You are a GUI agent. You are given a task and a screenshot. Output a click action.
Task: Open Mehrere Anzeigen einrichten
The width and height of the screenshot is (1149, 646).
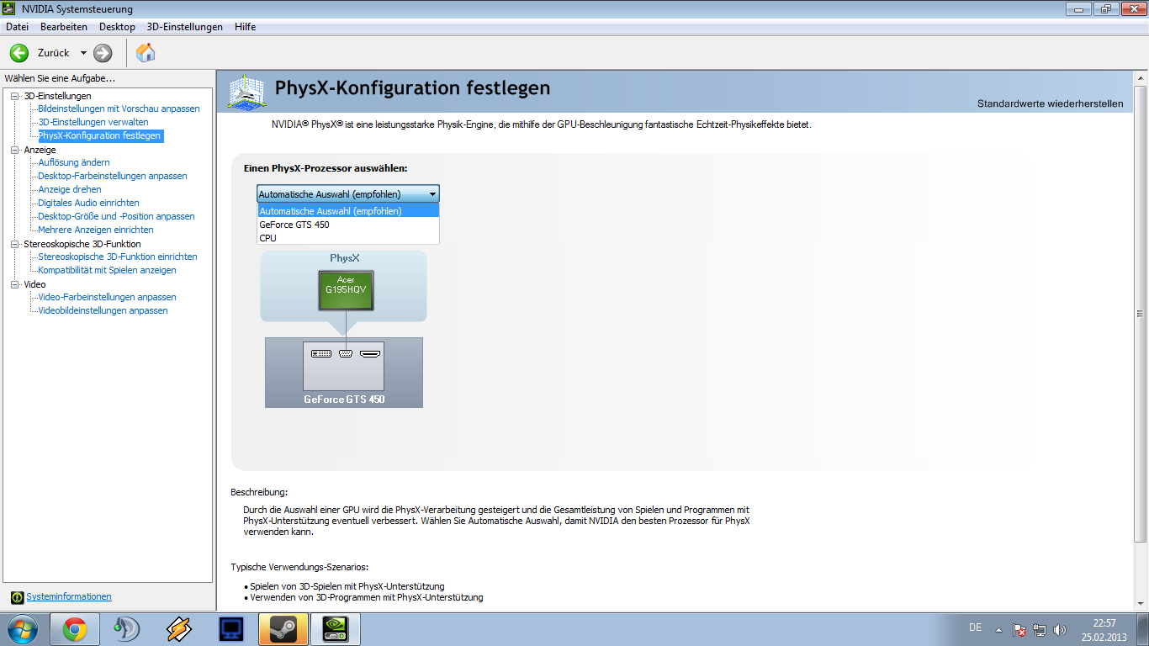point(96,230)
